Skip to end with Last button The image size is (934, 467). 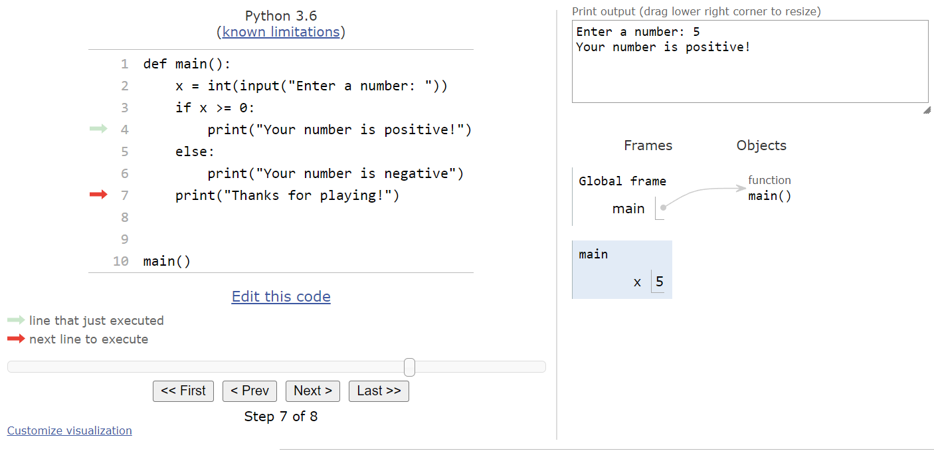click(379, 391)
